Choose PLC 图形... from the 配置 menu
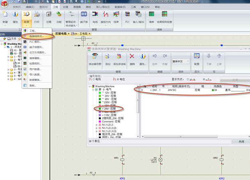Image resolution: width=250 pixels, height=180 pixels. tap(37, 42)
